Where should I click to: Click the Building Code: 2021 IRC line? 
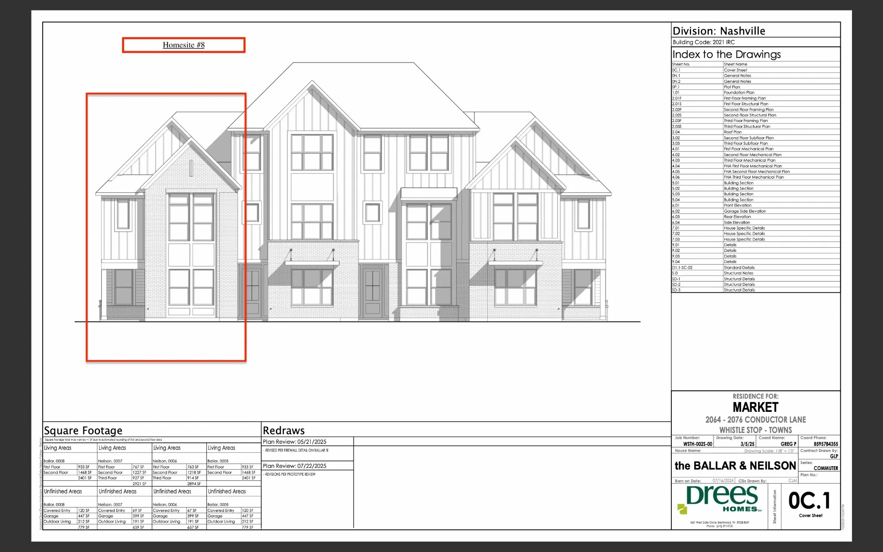[704, 42]
